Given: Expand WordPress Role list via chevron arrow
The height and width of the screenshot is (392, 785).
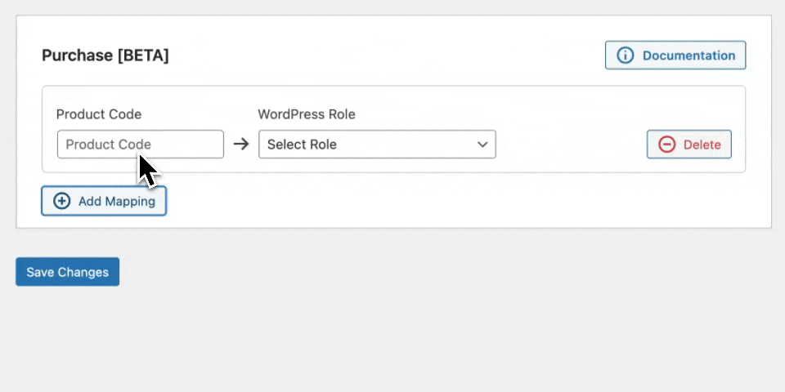Looking at the screenshot, I should coord(482,145).
